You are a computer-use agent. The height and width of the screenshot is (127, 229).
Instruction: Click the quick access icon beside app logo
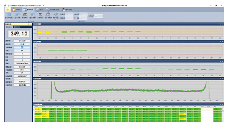(x=9, y=5)
